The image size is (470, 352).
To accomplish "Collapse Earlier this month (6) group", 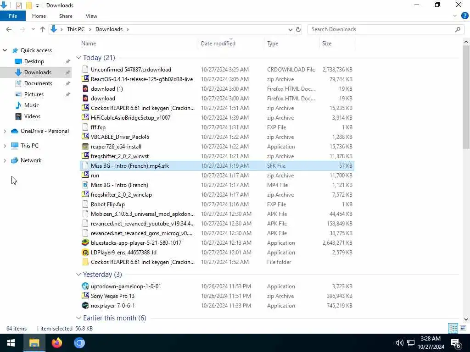I will tap(78, 318).
